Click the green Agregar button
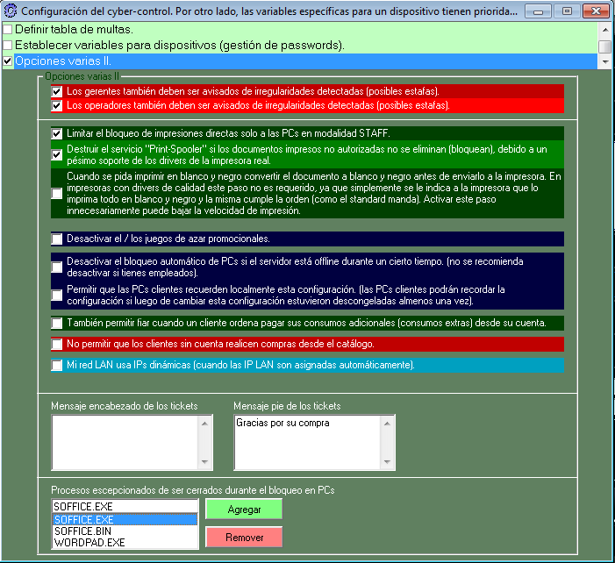Screen dimensions: 615x563 244,510
